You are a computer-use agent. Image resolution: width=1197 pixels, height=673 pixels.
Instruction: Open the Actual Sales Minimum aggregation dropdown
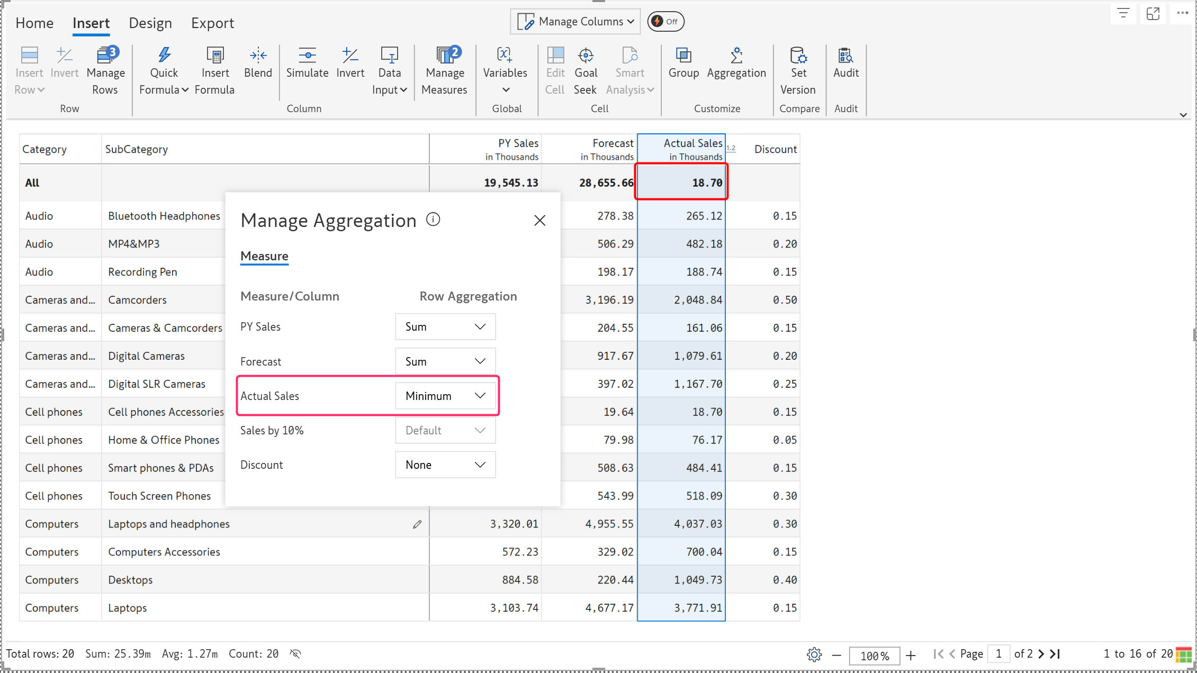point(445,396)
